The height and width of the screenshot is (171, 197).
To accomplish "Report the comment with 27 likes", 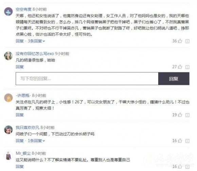I will click(187, 67).
